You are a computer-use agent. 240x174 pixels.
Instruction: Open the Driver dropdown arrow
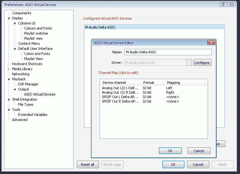coord(189,63)
